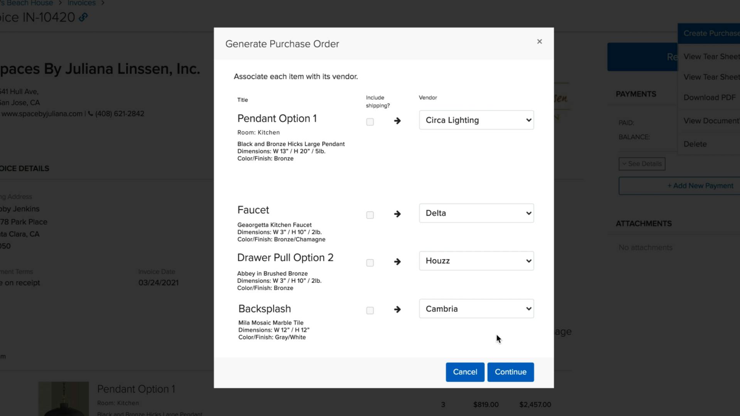
Task: Tick include shipping for Faucet
Action: pos(370,215)
